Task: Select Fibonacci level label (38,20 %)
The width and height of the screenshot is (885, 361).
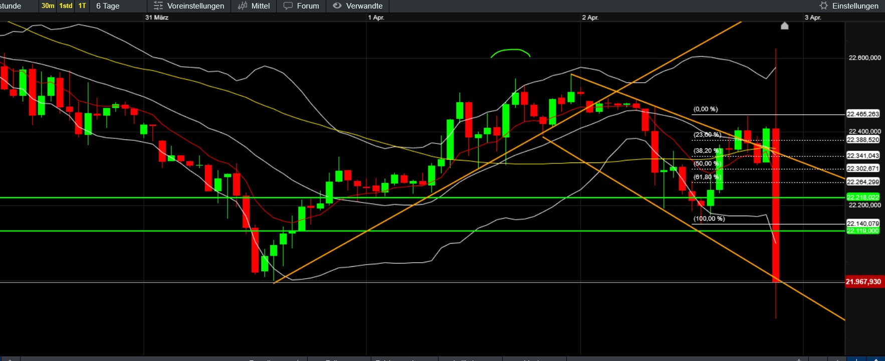Action: click(x=707, y=151)
